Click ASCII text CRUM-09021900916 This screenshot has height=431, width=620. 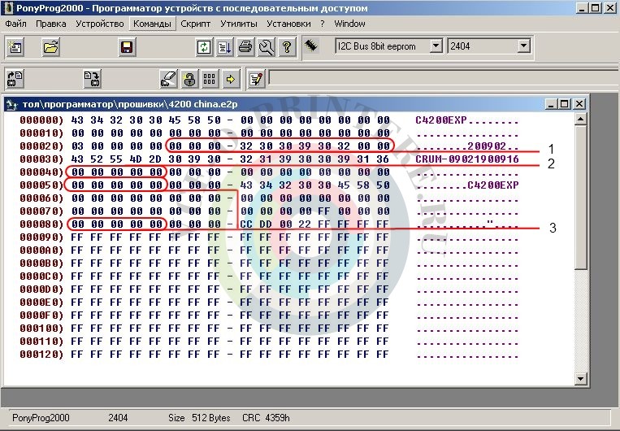tap(467, 159)
